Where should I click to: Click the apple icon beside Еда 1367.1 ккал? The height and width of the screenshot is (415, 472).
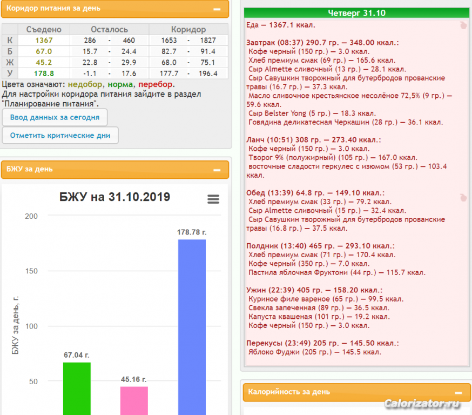pos(463,25)
